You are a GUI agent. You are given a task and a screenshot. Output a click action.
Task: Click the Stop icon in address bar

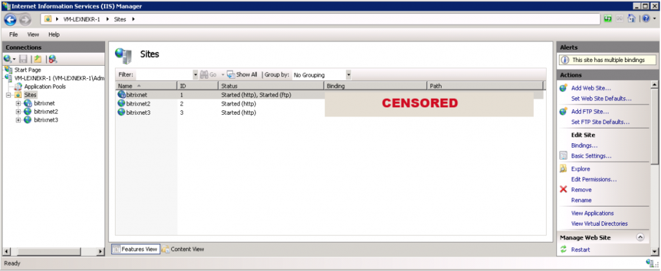619,19
